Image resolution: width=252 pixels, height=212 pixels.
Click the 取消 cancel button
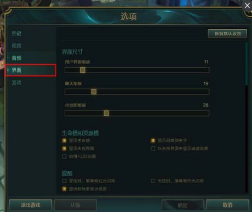click(228, 205)
